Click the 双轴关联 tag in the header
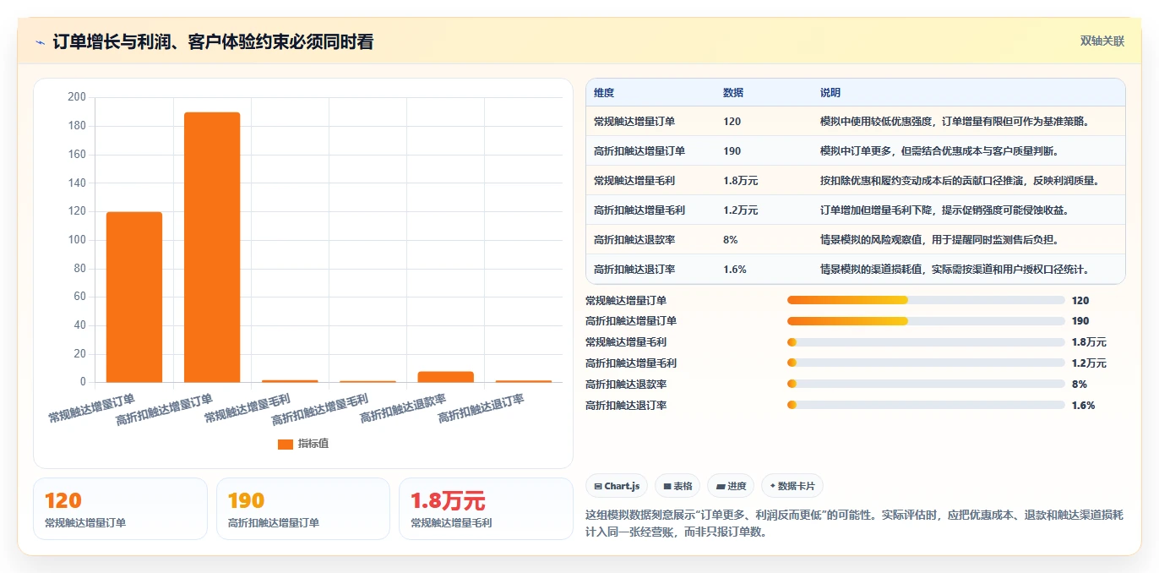Viewport: 1159px width, 573px height. (x=1102, y=41)
